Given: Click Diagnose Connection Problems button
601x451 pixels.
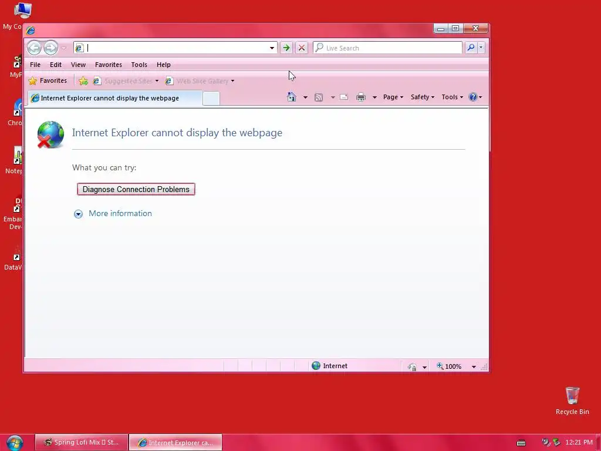Looking at the screenshot, I should pyautogui.click(x=136, y=189).
